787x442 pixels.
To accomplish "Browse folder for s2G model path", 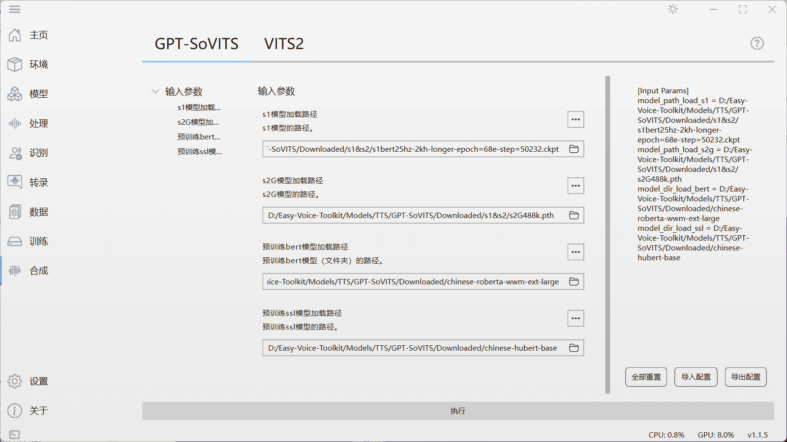I will (574, 215).
